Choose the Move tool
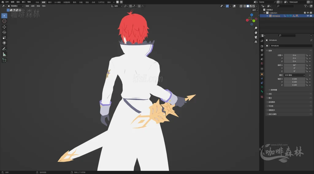 [x=4, y=27]
